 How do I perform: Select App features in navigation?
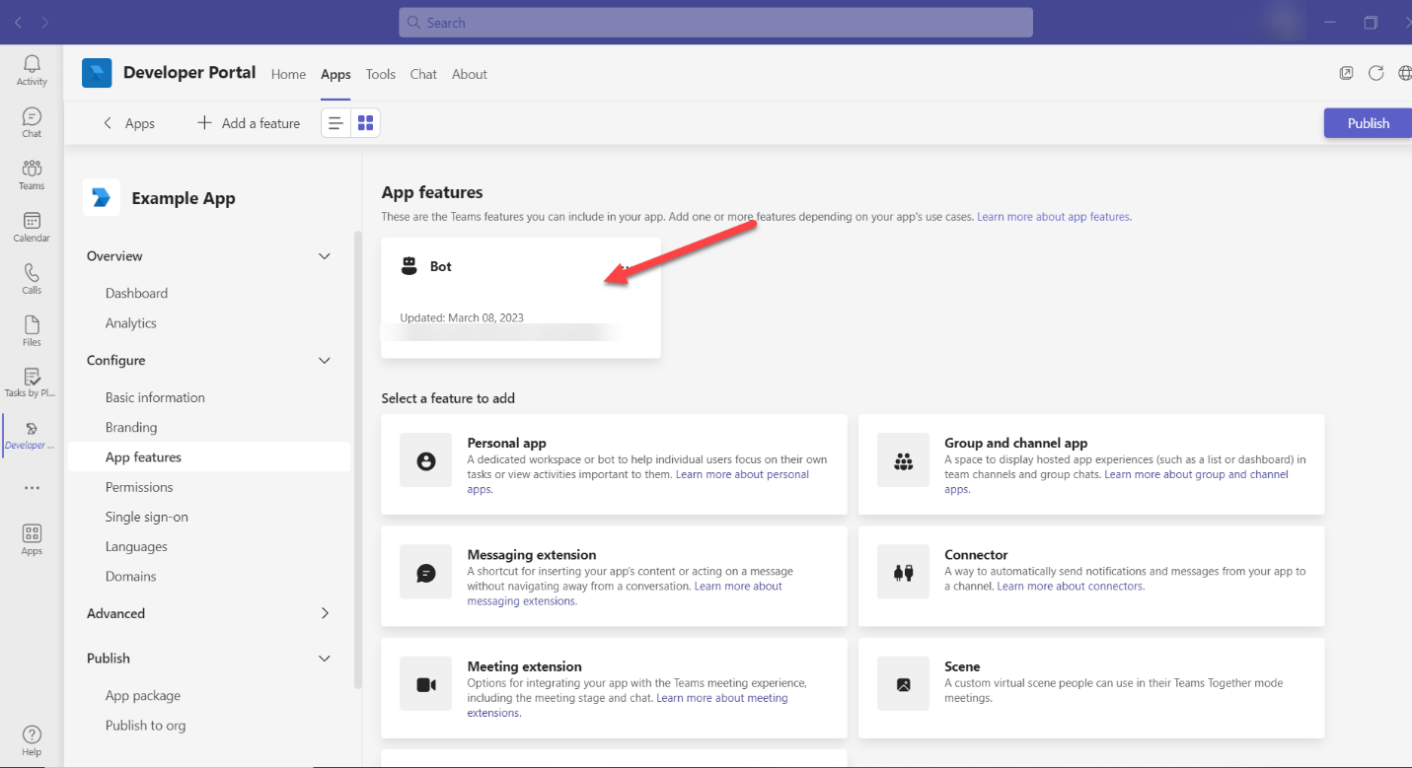208,457
